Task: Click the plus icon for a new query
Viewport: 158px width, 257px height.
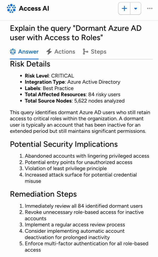Action: tap(124, 9)
